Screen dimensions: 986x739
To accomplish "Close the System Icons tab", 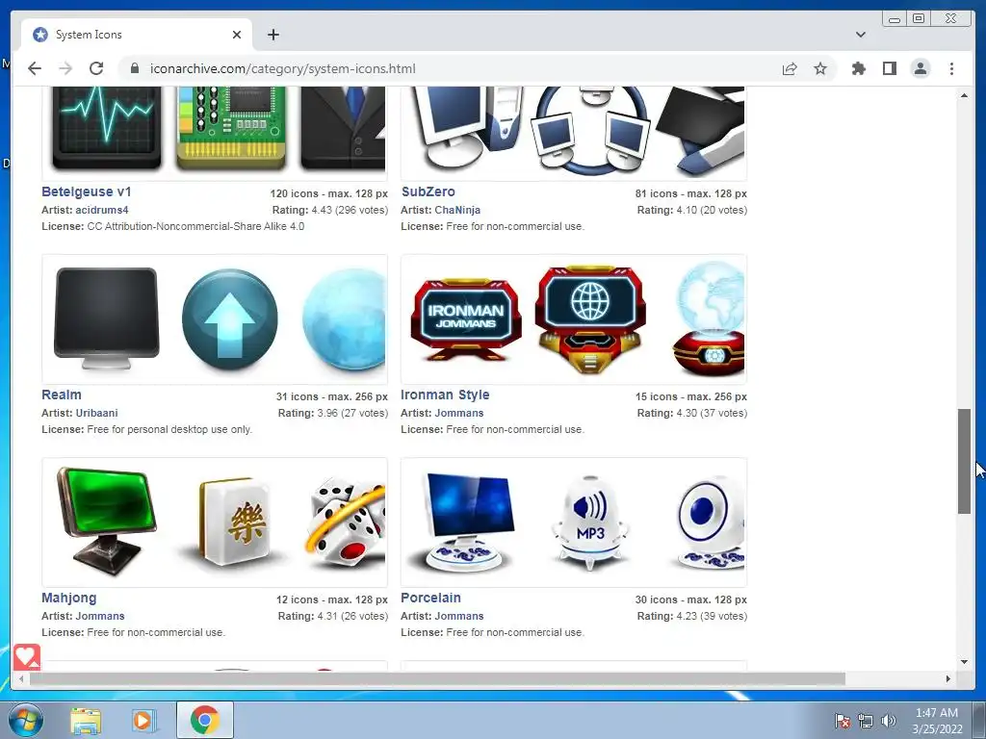I will (237, 35).
